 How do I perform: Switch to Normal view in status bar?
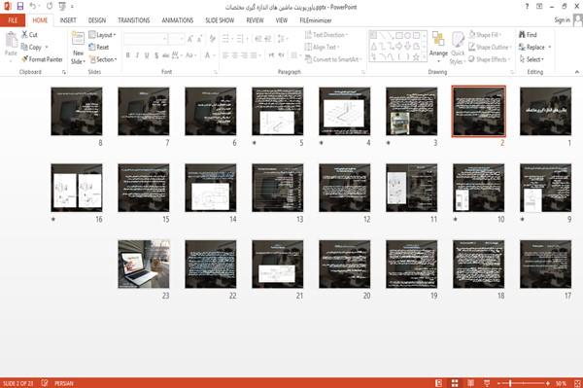pos(439,383)
